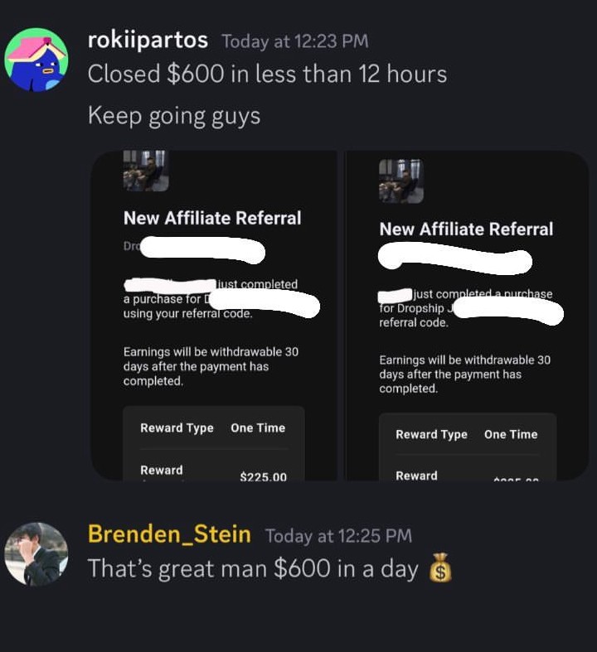Screen dimensions: 597x652
Task: Select the 'That's great man $600 in a day' message
Action: point(253,568)
